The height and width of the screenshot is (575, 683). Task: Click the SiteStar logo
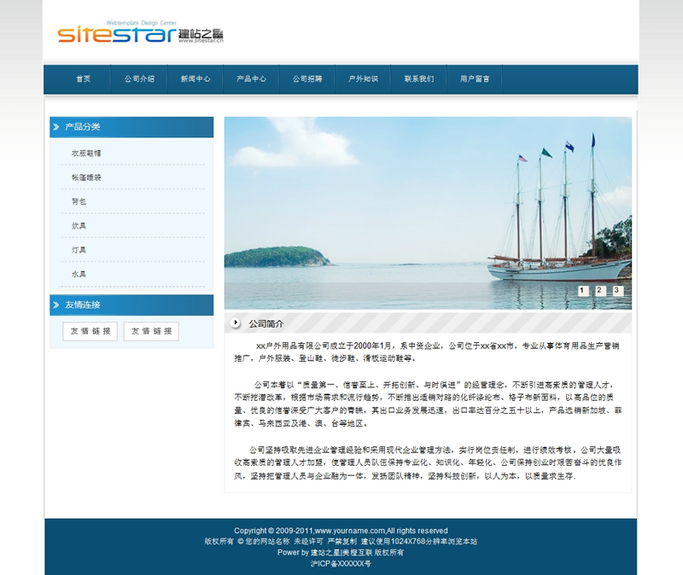pos(140,33)
